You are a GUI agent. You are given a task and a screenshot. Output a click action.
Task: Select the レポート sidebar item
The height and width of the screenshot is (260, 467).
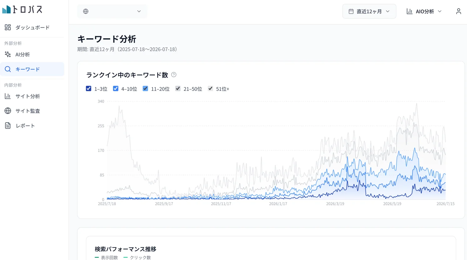point(32,125)
